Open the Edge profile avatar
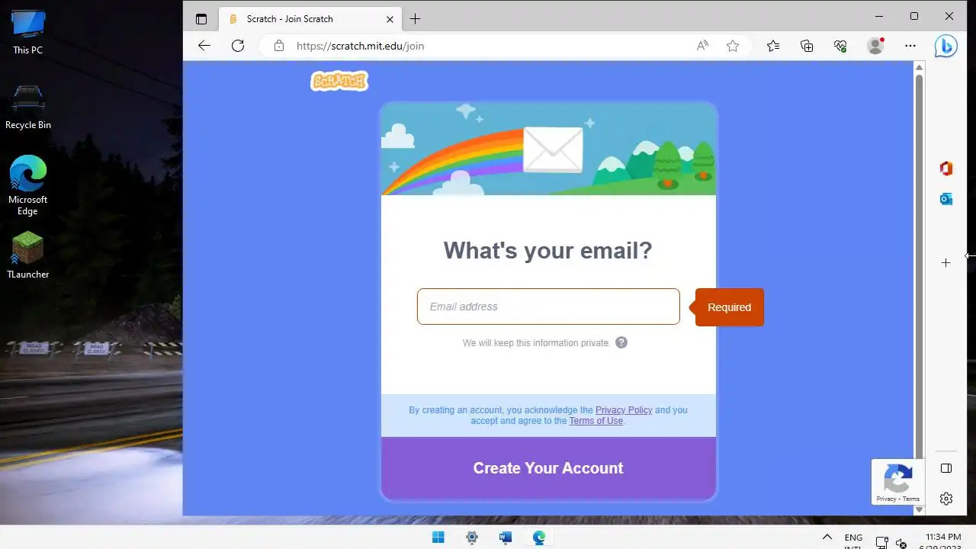The image size is (976, 549). 875,46
